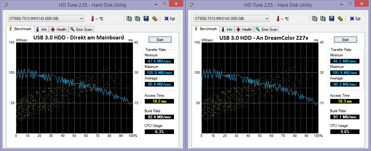
Task: Click copy text icon in right window
Action: click(315, 19)
